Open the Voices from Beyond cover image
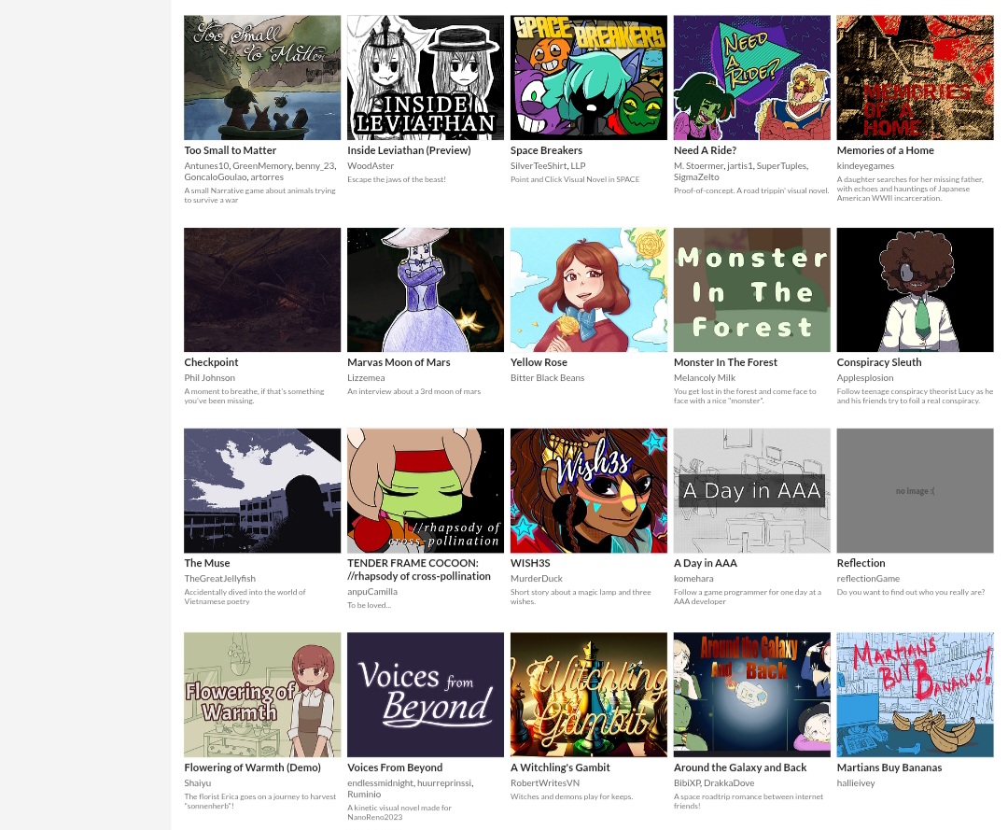This screenshot has height=830, width=1008. click(426, 695)
